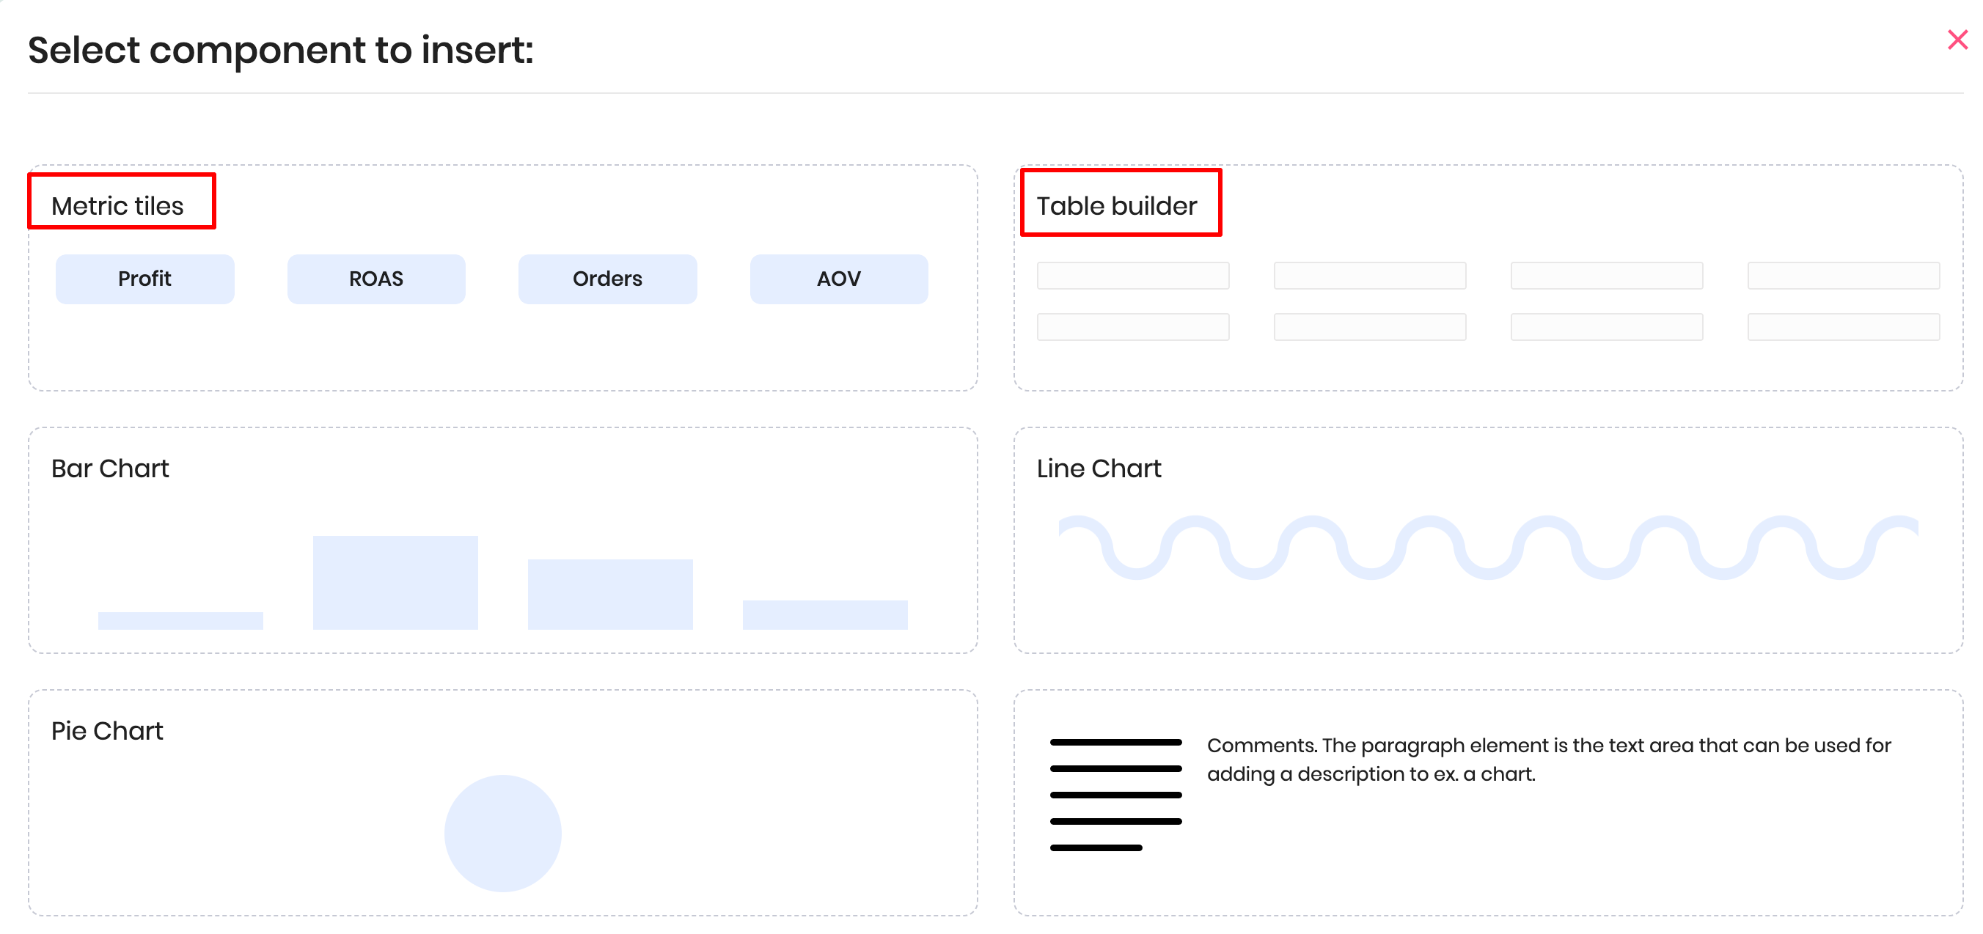Click the pie chart circle preview

coord(502,832)
